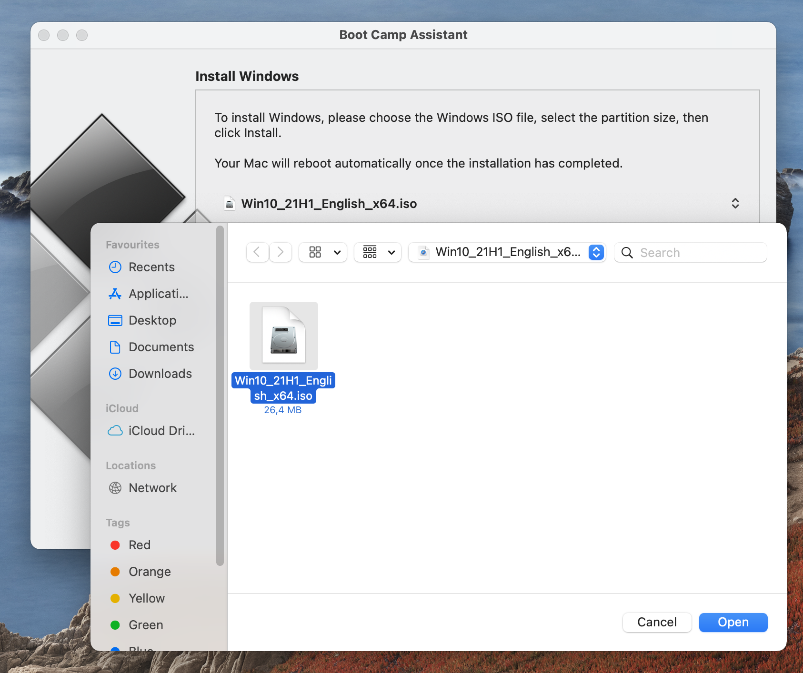Click the 26,4 MB file size text

click(x=283, y=410)
